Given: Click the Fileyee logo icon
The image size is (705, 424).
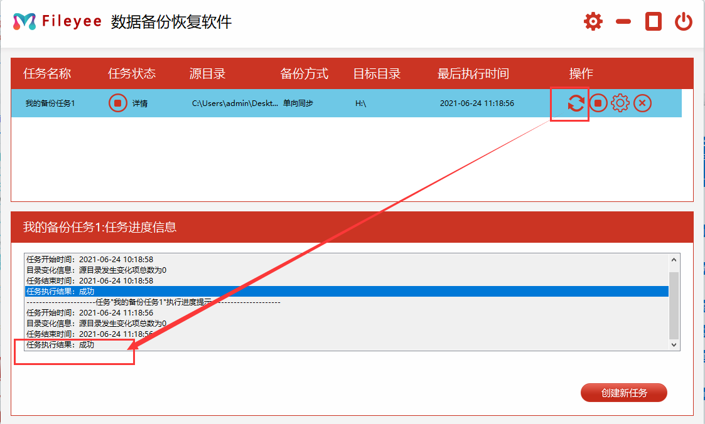Looking at the screenshot, I should (x=24, y=22).
